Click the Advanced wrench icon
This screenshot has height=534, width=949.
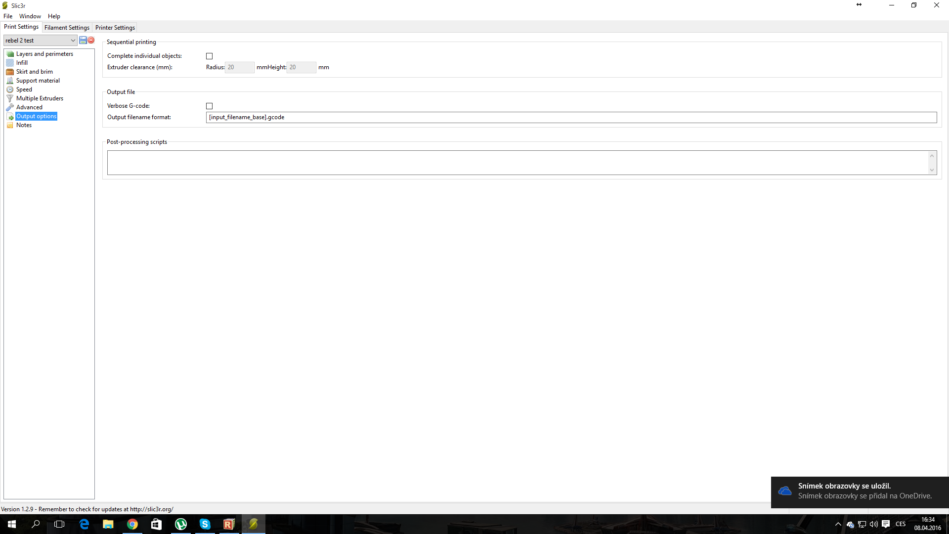10,107
